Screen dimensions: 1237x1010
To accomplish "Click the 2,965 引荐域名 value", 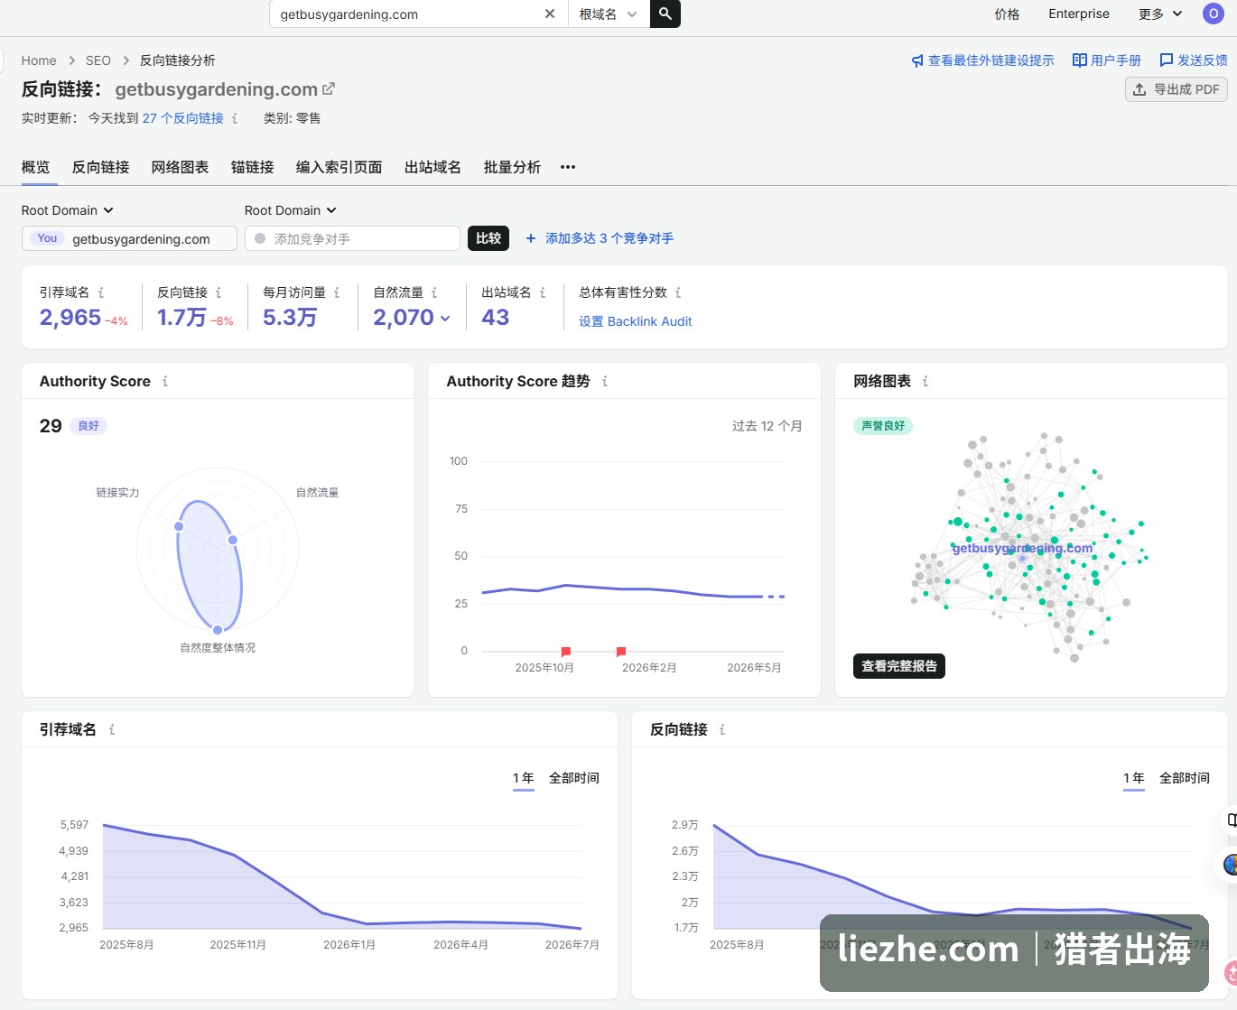I will pyautogui.click(x=70, y=318).
